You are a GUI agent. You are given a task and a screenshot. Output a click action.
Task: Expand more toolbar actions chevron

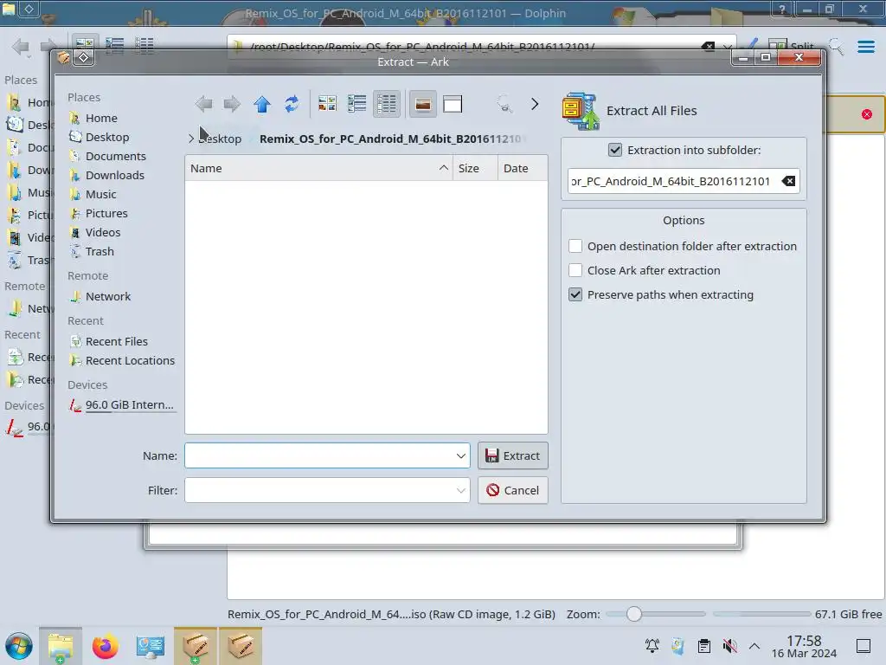[535, 104]
